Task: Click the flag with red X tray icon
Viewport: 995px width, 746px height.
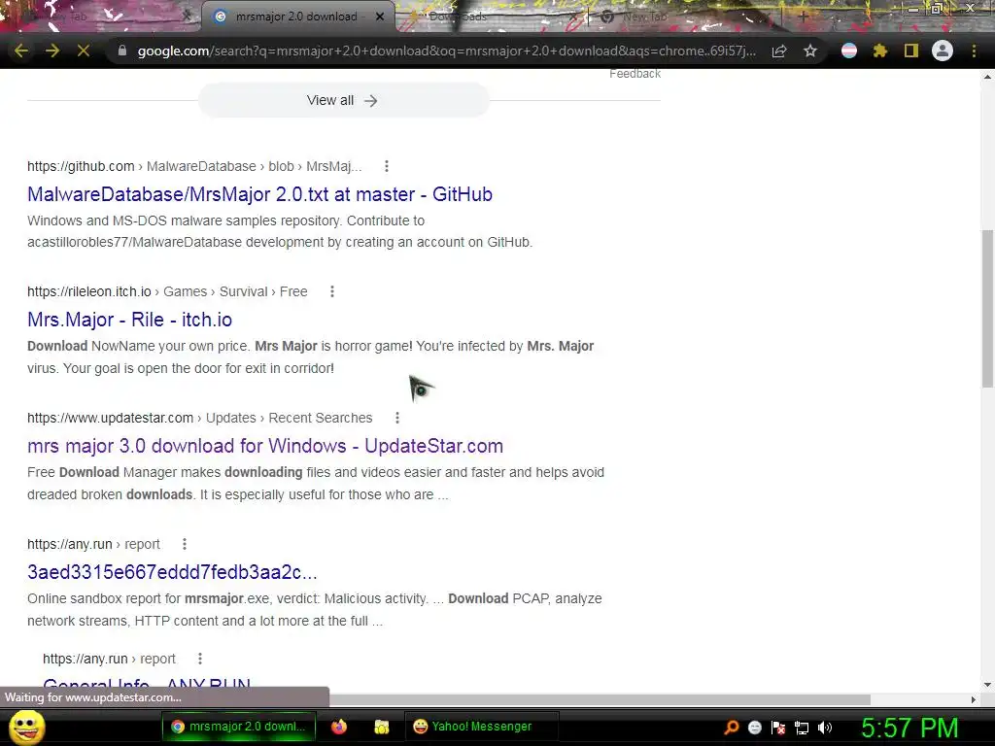Action: click(778, 728)
